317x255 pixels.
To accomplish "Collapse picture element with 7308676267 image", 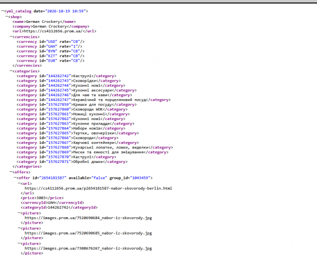I will click(19, 243).
